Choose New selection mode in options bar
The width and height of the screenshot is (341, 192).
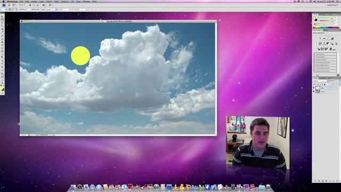click(10, 10)
